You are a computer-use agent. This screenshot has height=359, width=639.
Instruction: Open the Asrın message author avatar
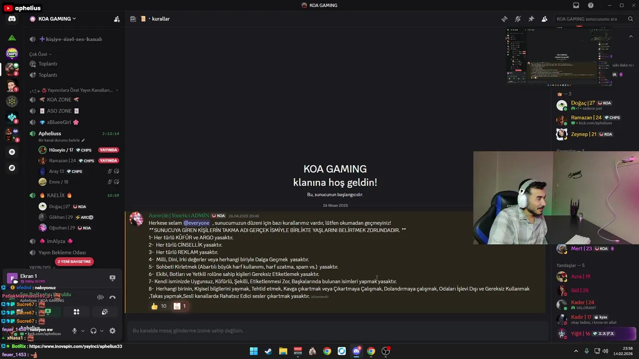tap(136, 219)
